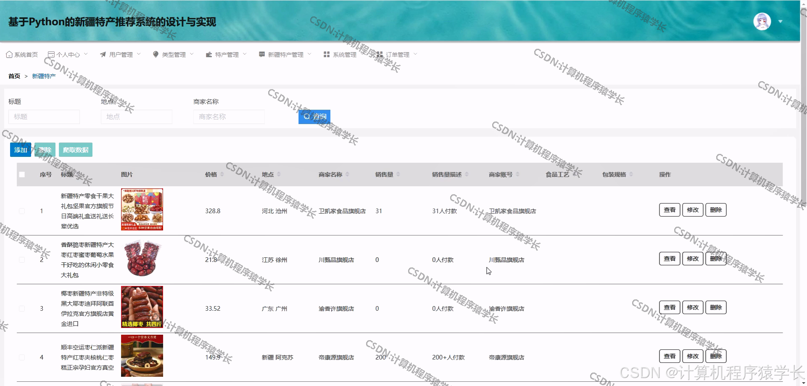Click the 特产管理 menu icon
This screenshot has width=807, height=386.
209,55
